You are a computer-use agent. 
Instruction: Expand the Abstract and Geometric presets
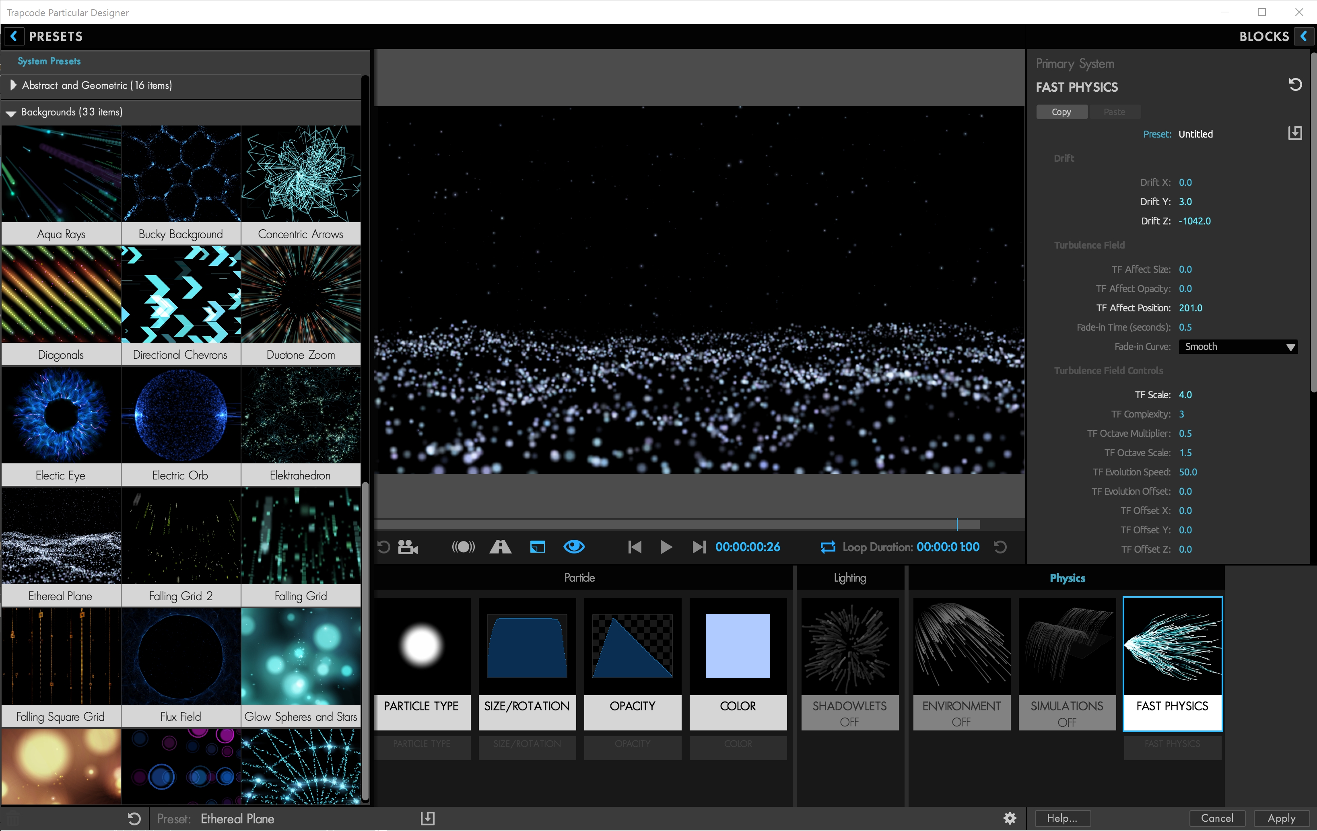click(x=13, y=85)
